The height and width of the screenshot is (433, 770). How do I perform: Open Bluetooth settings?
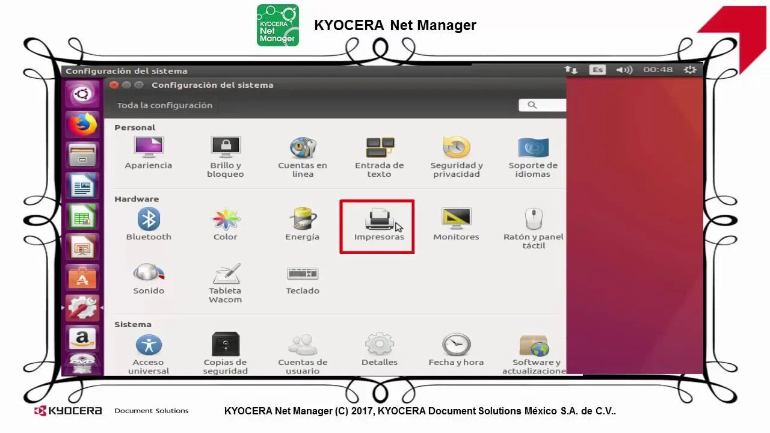coord(149,224)
